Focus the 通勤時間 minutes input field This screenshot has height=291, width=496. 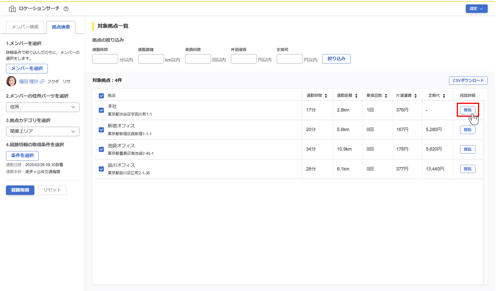point(105,59)
